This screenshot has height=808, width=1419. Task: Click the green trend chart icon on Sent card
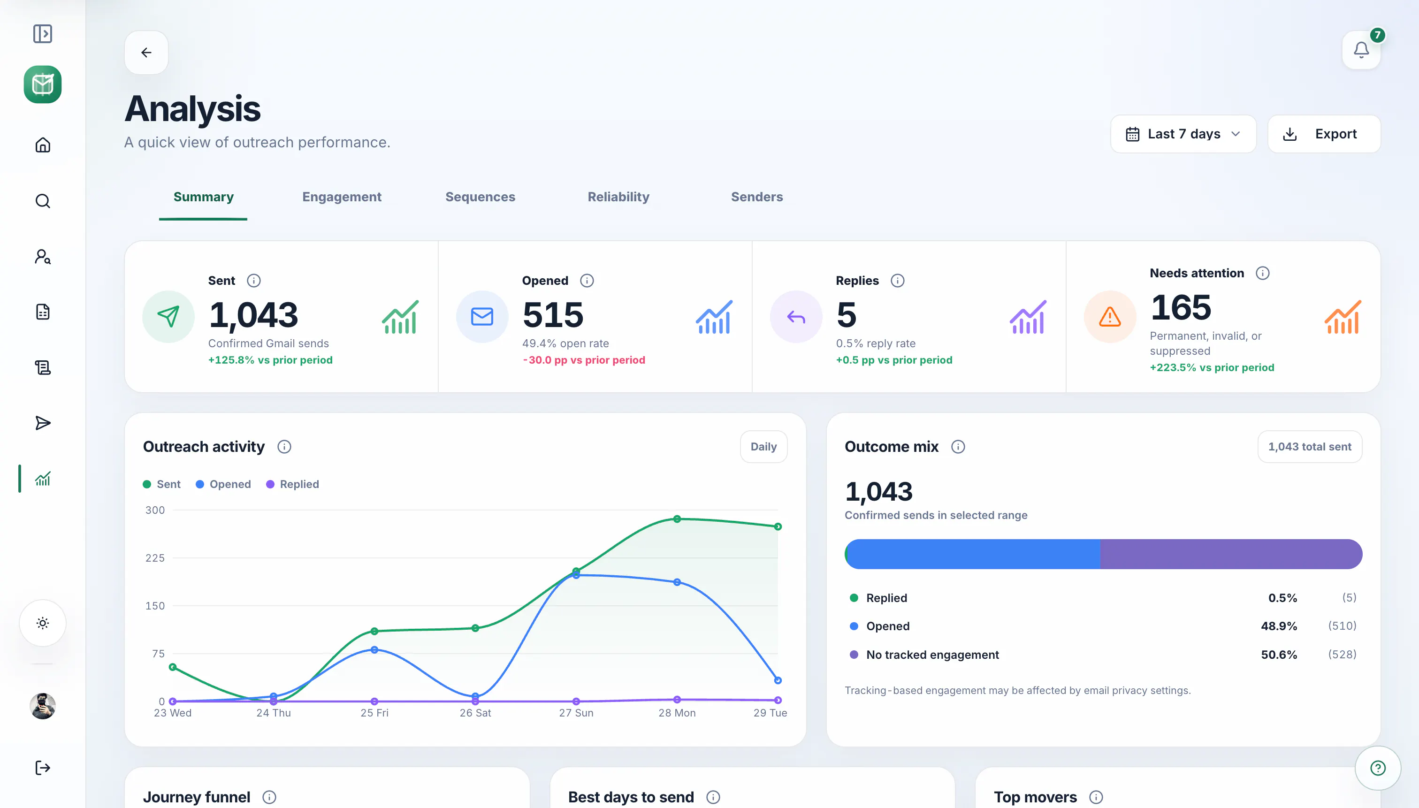pos(400,317)
